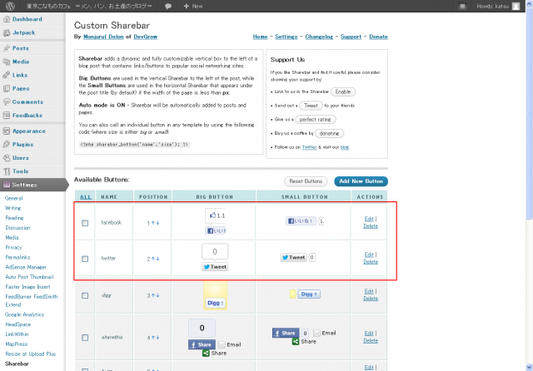
Task: Click the Enable button in Support Us
Action: click(x=343, y=92)
